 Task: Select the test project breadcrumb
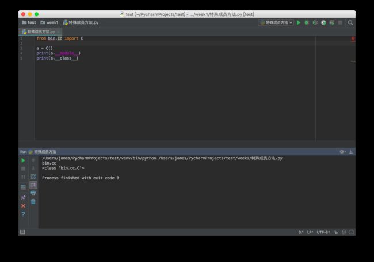coord(29,22)
